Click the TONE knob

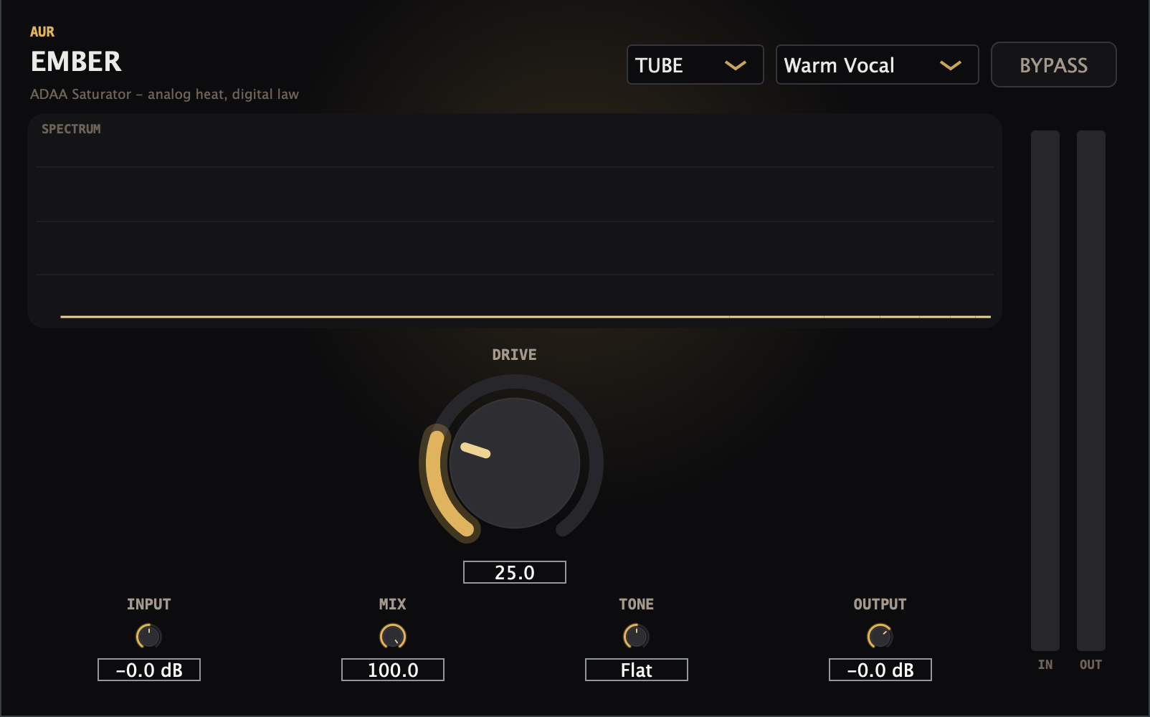pyautogui.click(x=636, y=636)
